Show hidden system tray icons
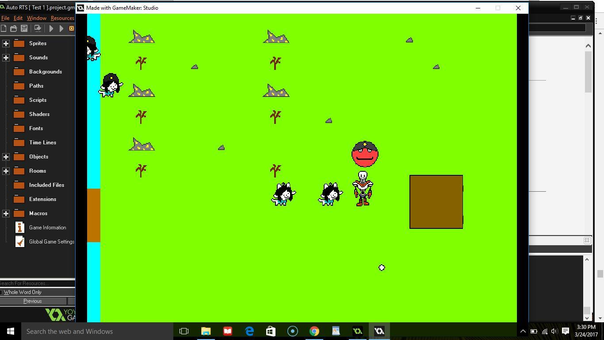604x340 pixels. [523, 331]
